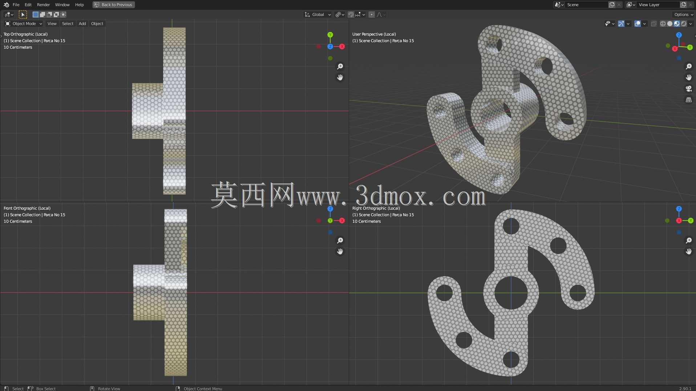696x391 pixels.
Task: Click zoom icon in Front Orthographic view
Action: (x=340, y=241)
